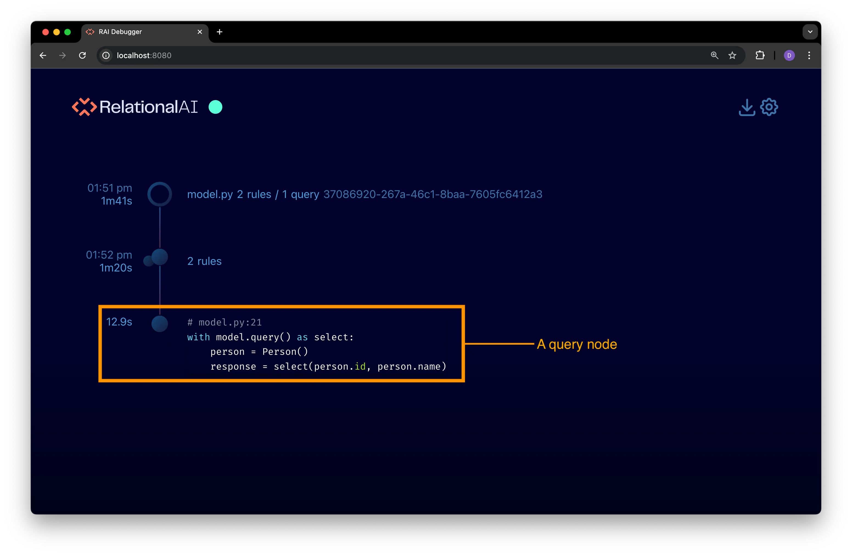Screen dimensions: 852x555
Task: Click the 1m20s duration label
Action: click(x=116, y=268)
